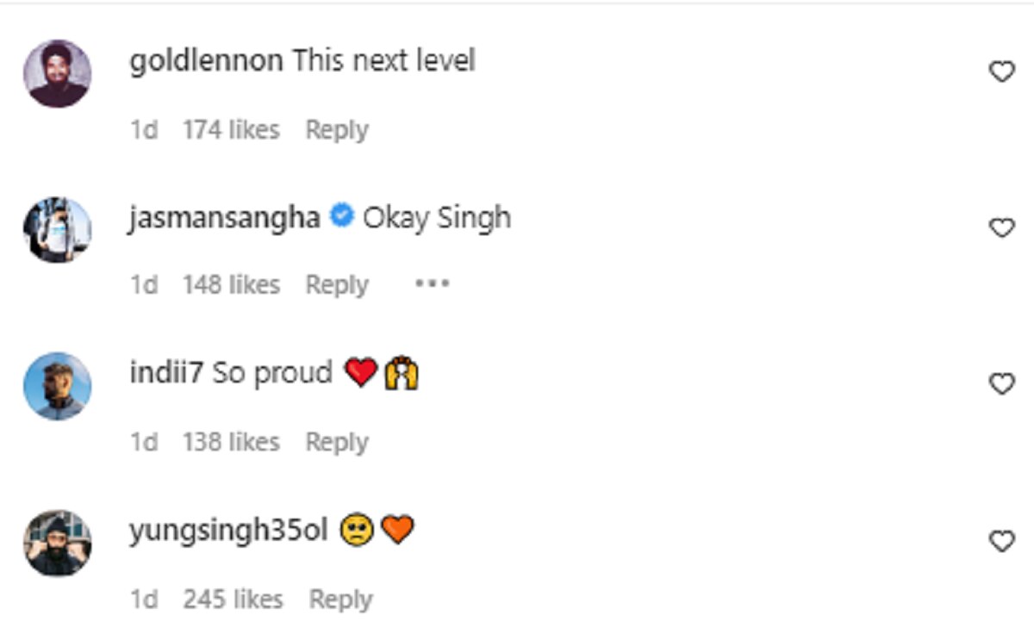Click yungsingh35ol's profile avatar
The width and height of the screenshot is (1034, 634).
point(57,542)
